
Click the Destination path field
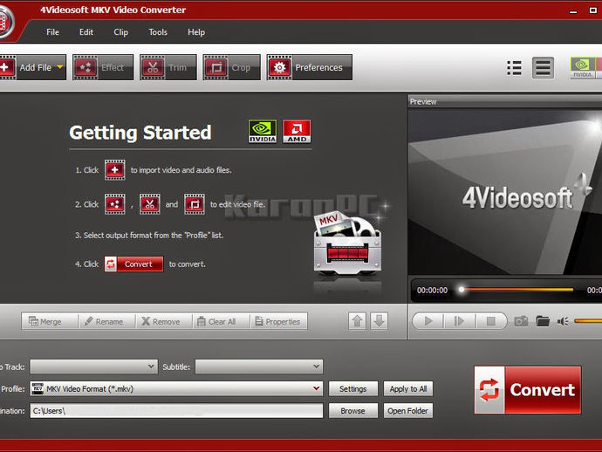tap(176, 411)
